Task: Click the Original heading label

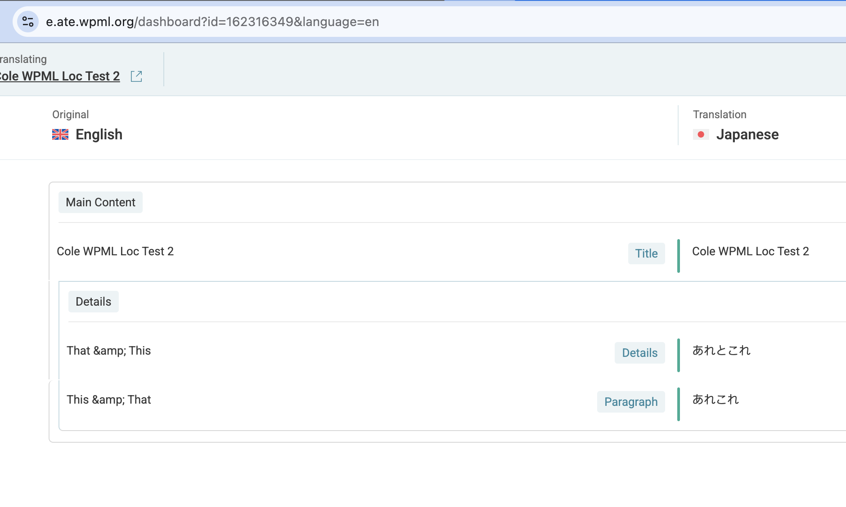Action: pos(71,115)
